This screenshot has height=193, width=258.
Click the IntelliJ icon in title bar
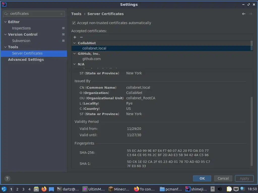click(x=4, y=5)
